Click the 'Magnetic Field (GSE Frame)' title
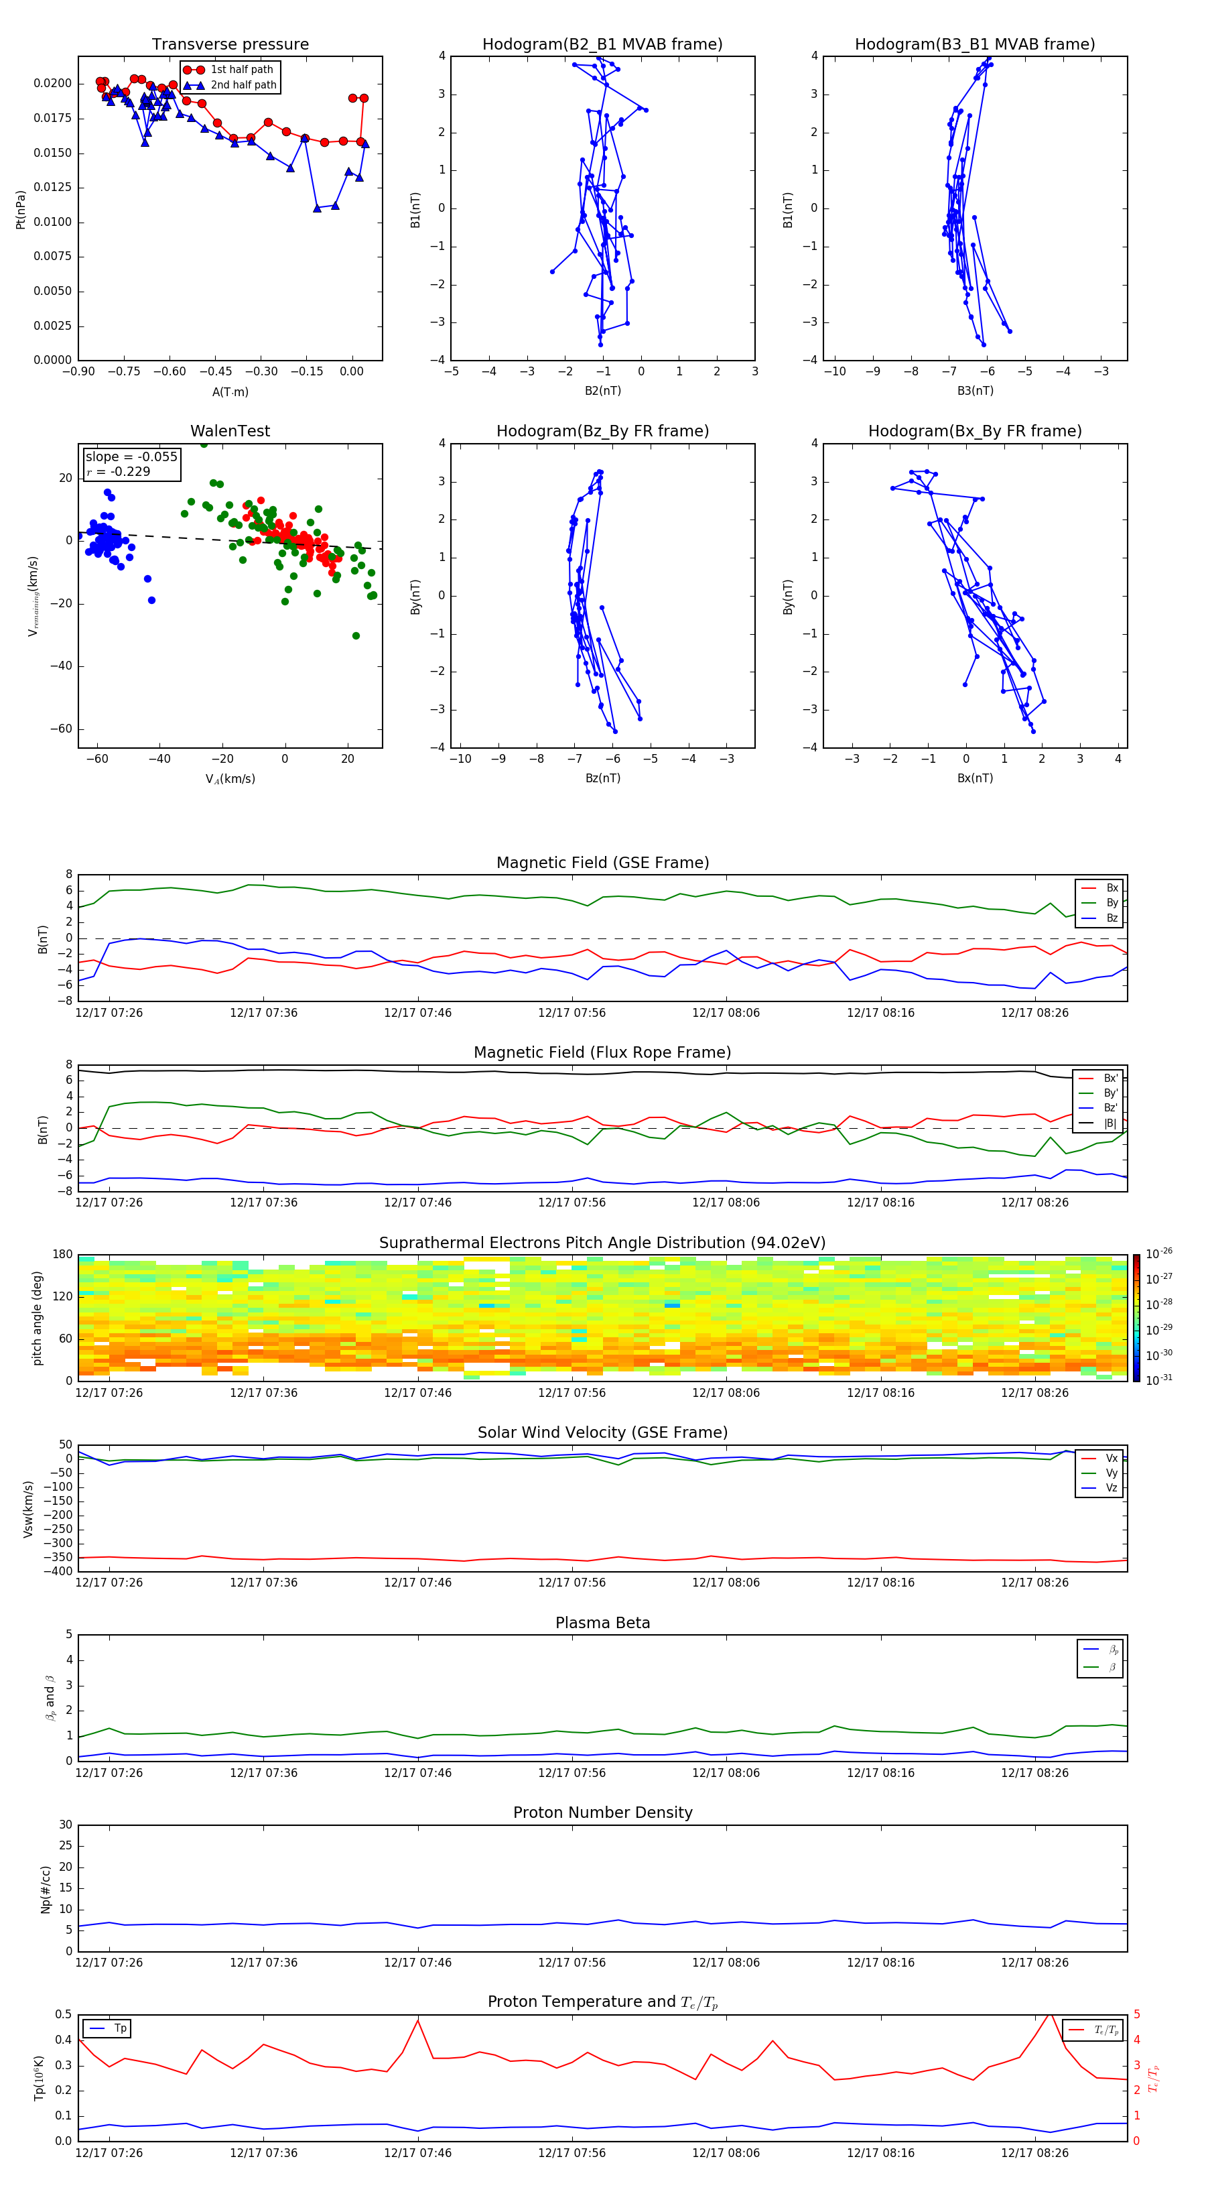This screenshot has width=1206, height=2212. (602, 863)
